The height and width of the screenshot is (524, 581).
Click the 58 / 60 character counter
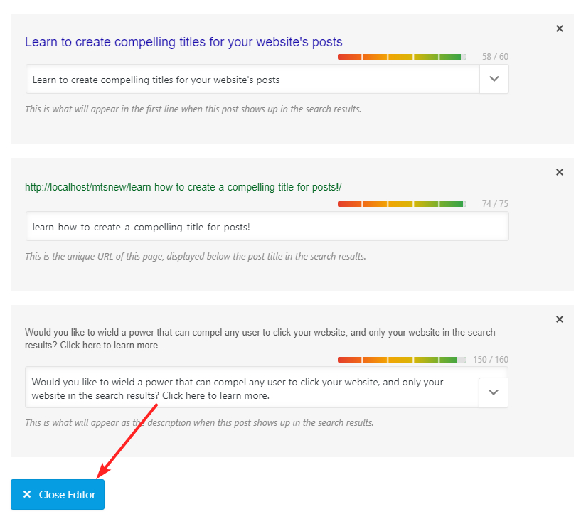495,57
